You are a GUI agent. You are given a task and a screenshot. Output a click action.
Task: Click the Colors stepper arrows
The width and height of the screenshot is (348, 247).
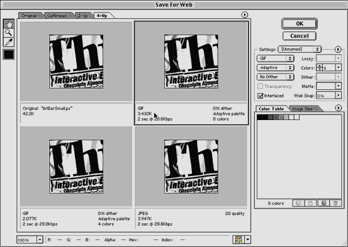pyautogui.click(x=319, y=67)
